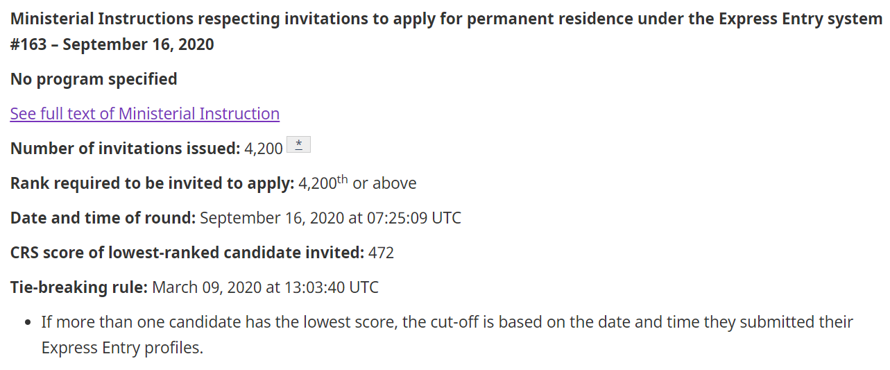Click the "Rank required to be invited" label
The height and width of the screenshot is (370, 890).
tap(153, 183)
